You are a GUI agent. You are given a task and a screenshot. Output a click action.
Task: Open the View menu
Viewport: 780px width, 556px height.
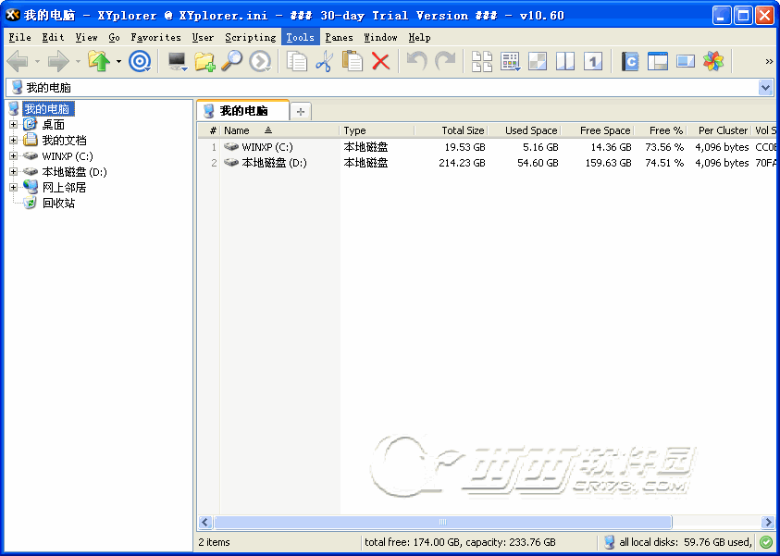[x=87, y=37]
